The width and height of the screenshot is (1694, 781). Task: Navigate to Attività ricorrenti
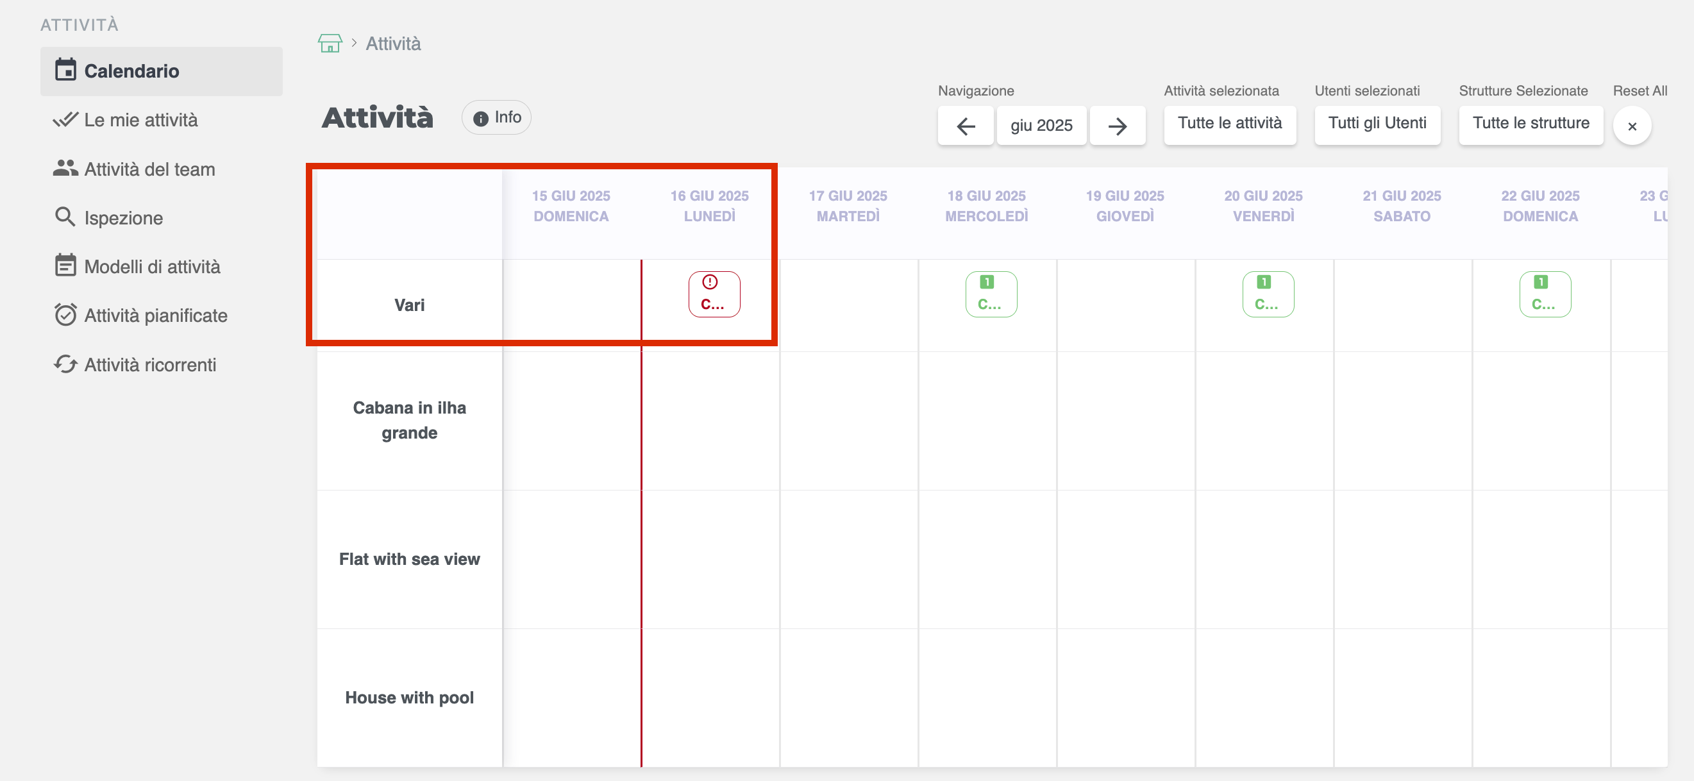(150, 365)
